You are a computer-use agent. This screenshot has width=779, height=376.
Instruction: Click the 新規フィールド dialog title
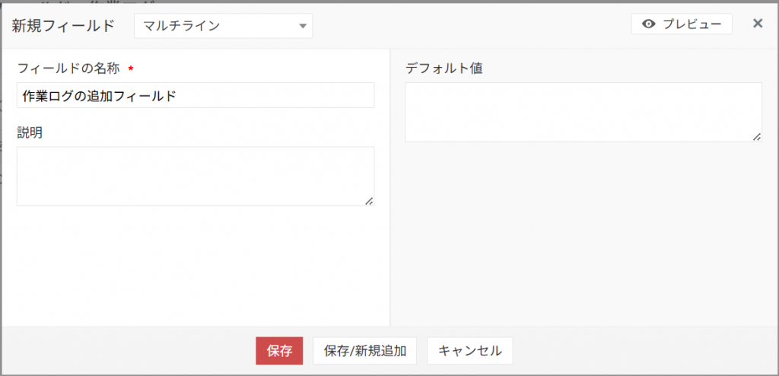pyautogui.click(x=63, y=25)
